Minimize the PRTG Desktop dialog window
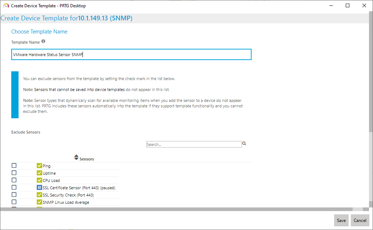 [331, 5]
